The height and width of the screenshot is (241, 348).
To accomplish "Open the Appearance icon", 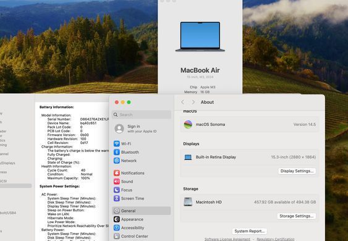I will (x=117, y=219).
